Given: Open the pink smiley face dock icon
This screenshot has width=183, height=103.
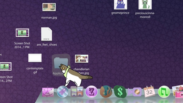Looking at the screenshot, I should pos(48,92).
